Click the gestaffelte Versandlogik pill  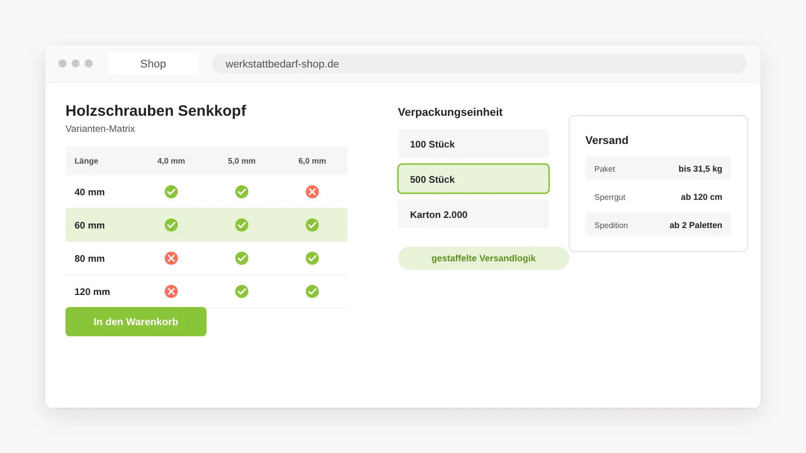[x=484, y=258]
